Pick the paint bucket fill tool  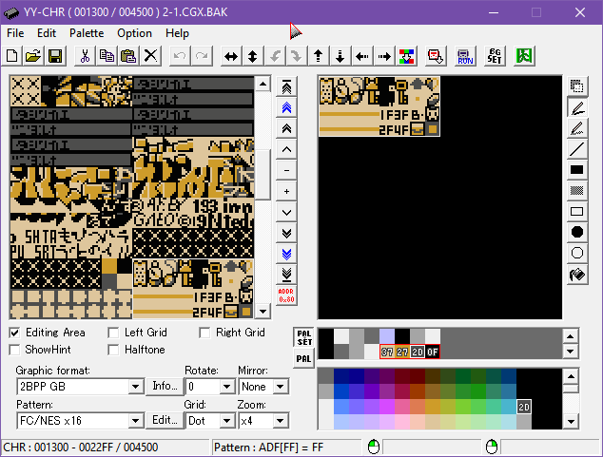(x=576, y=275)
